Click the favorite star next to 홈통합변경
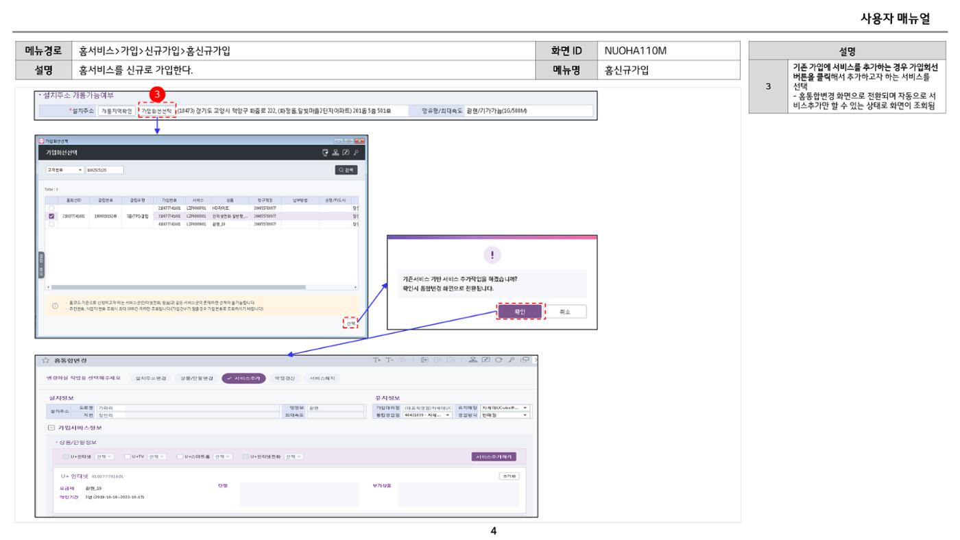Screen dimensions: 960x540 [45, 360]
